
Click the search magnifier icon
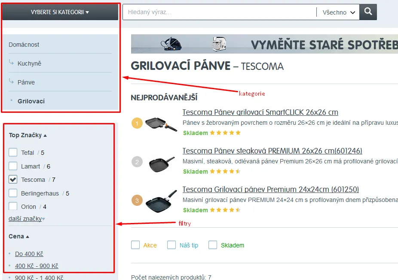coord(367,12)
